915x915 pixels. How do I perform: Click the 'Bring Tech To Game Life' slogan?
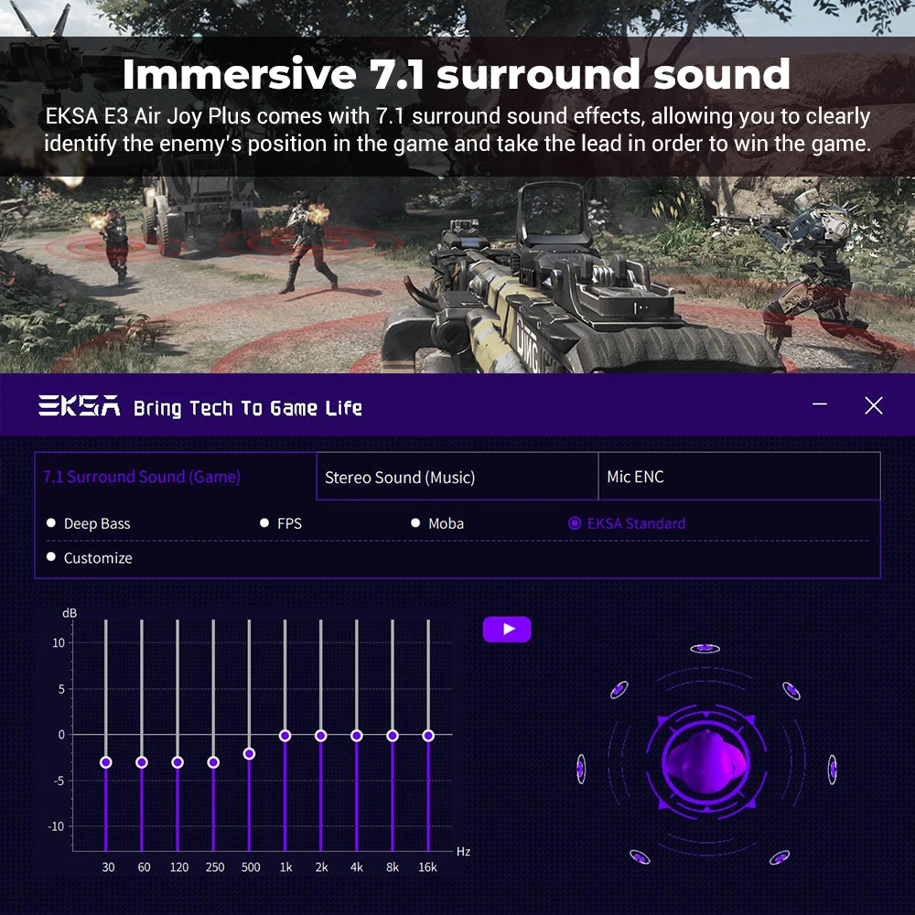[247, 408]
